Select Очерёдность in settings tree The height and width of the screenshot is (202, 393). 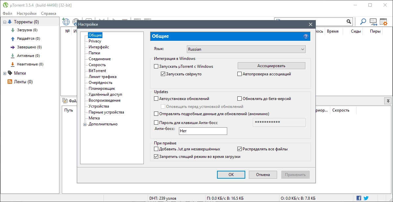(x=100, y=82)
